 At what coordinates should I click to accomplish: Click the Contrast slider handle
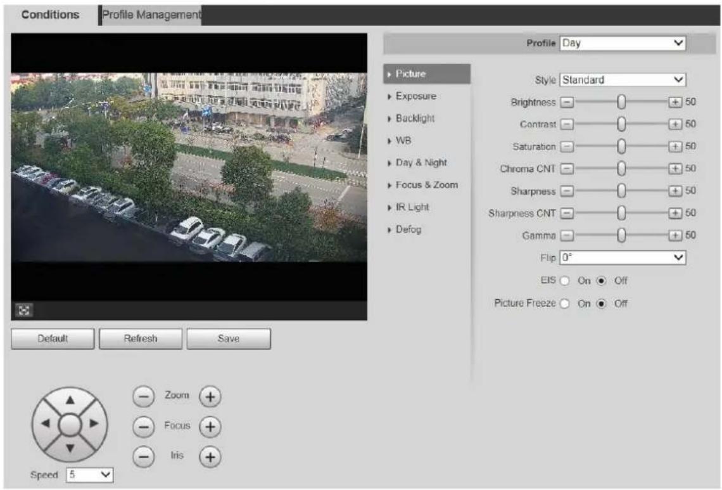point(621,124)
